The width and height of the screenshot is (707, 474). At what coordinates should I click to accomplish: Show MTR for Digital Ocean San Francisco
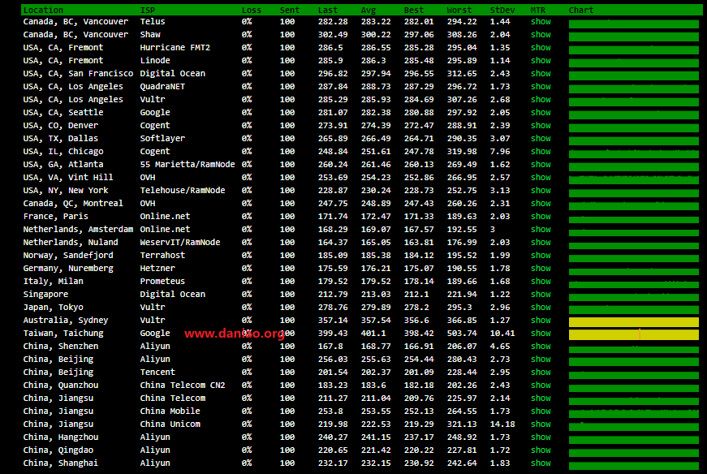click(x=541, y=74)
